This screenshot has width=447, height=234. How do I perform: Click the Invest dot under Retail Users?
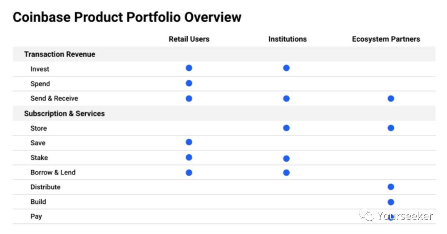pos(189,68)
